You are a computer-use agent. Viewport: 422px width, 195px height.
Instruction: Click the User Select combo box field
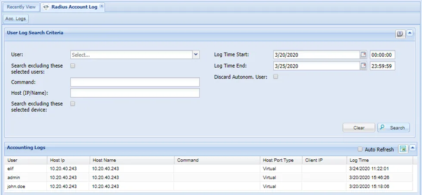click(132, 55)
